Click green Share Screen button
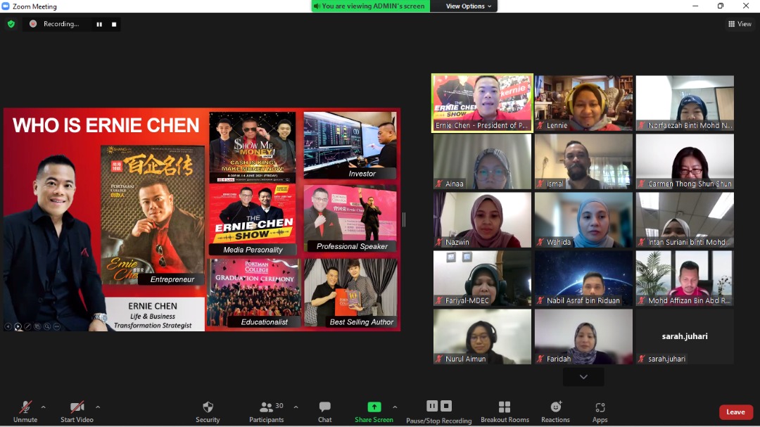The height and width of the screenshot is (427, 760). point(374,412)
